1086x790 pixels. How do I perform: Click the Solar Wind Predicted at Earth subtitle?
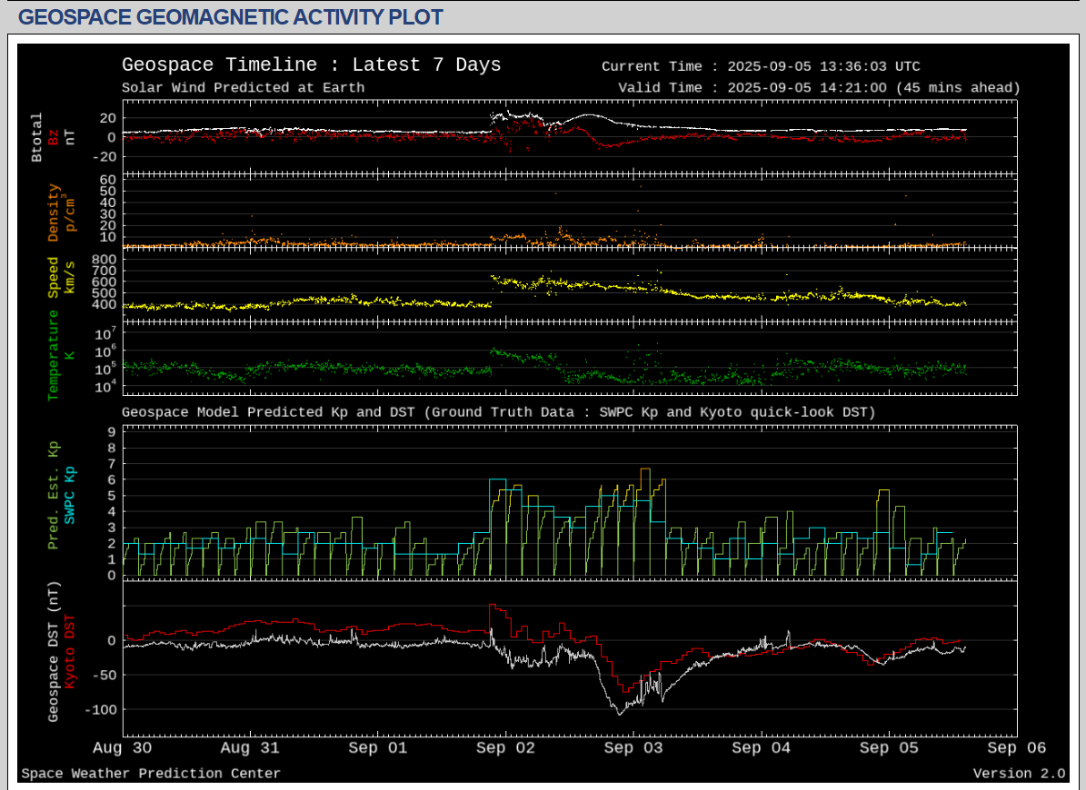tap(243, 87)
